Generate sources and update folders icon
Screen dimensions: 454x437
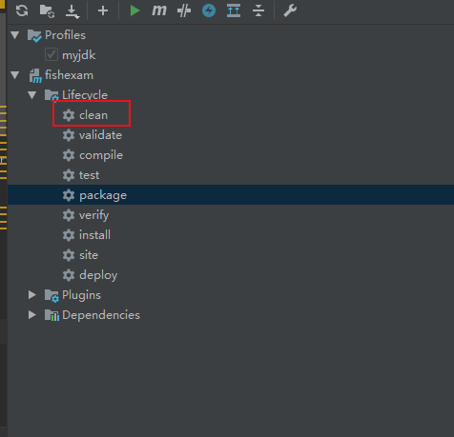coord(47,11)
